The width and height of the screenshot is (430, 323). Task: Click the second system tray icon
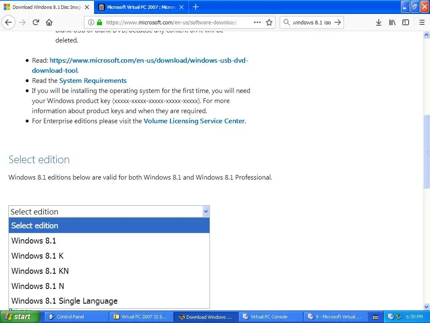(399, 317)
